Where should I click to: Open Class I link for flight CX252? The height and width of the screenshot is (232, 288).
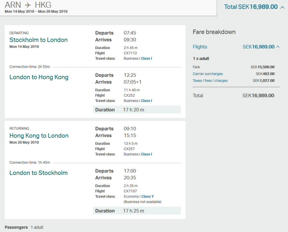146,101
